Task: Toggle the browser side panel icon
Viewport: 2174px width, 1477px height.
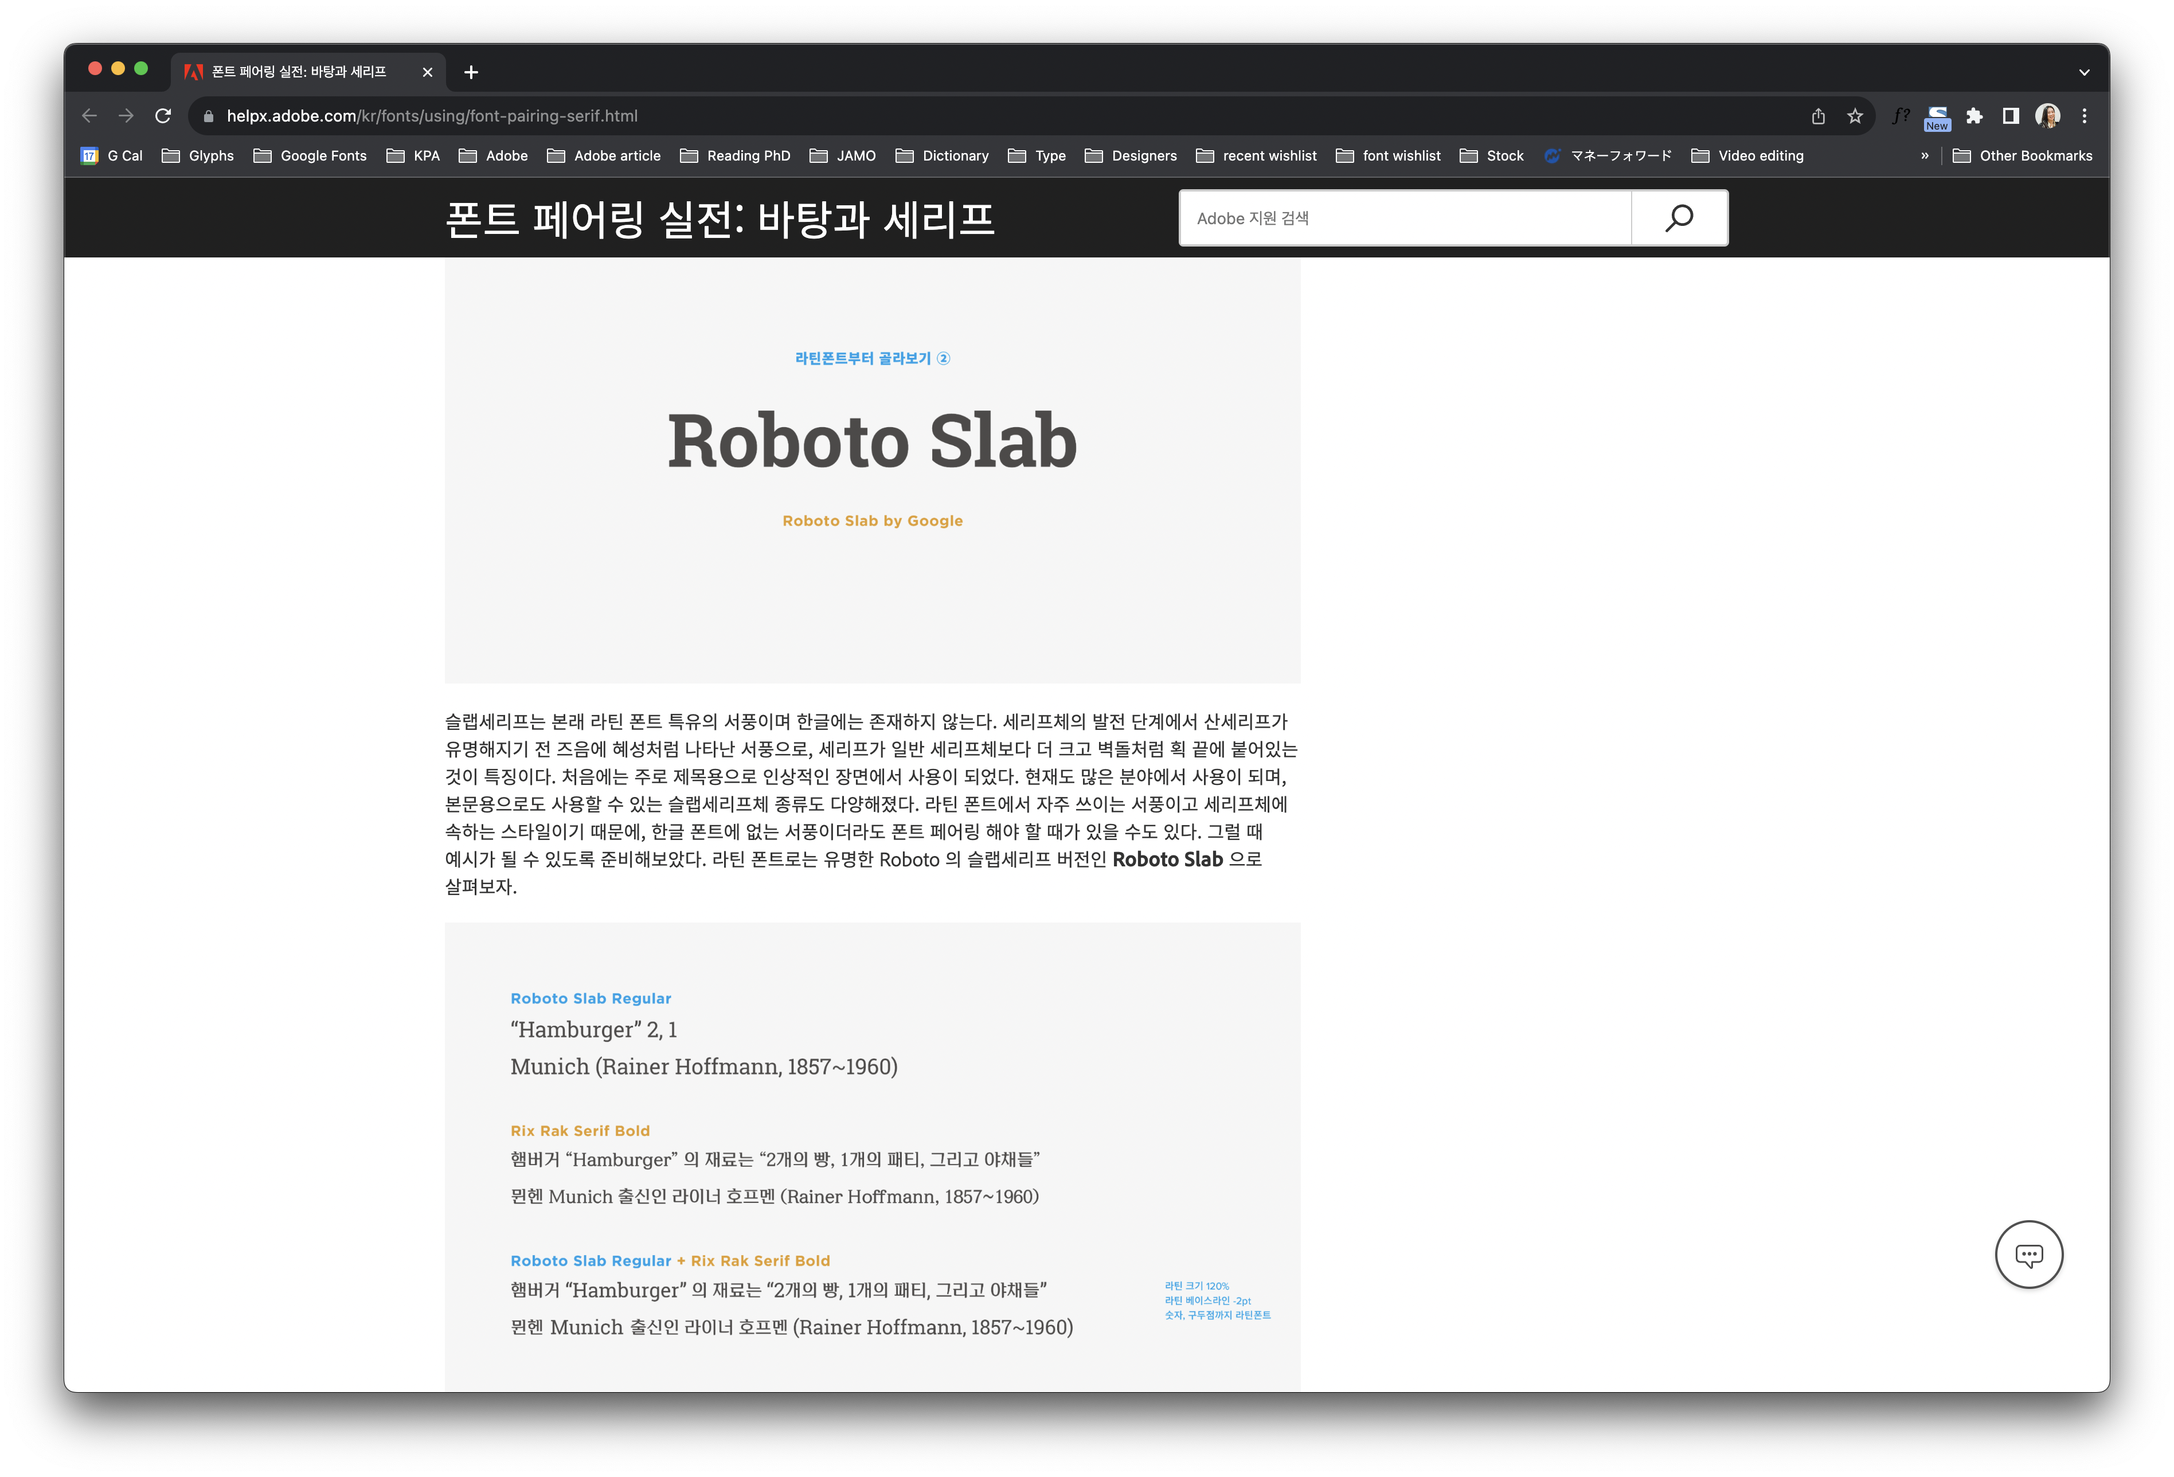Action: 2010,116
